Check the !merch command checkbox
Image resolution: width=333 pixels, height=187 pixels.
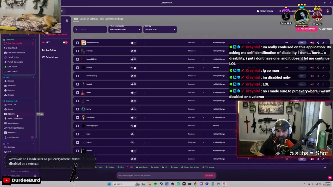pos(77,142)
